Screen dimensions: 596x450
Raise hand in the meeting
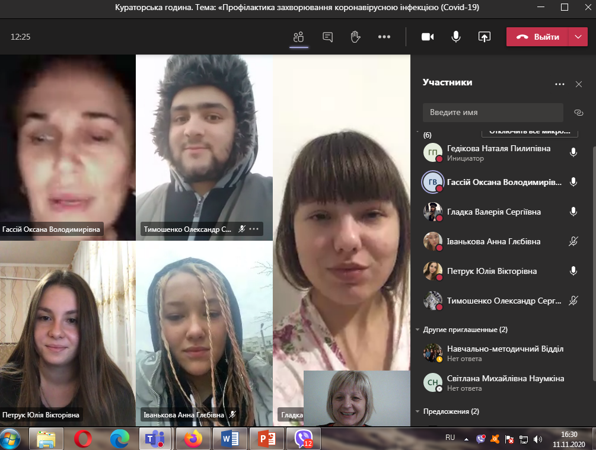pyautogui.click(x=355, y=37)
